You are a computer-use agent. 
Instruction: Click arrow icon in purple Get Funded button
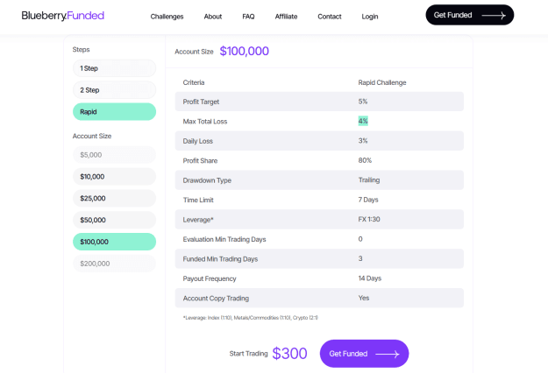[388, 354]
